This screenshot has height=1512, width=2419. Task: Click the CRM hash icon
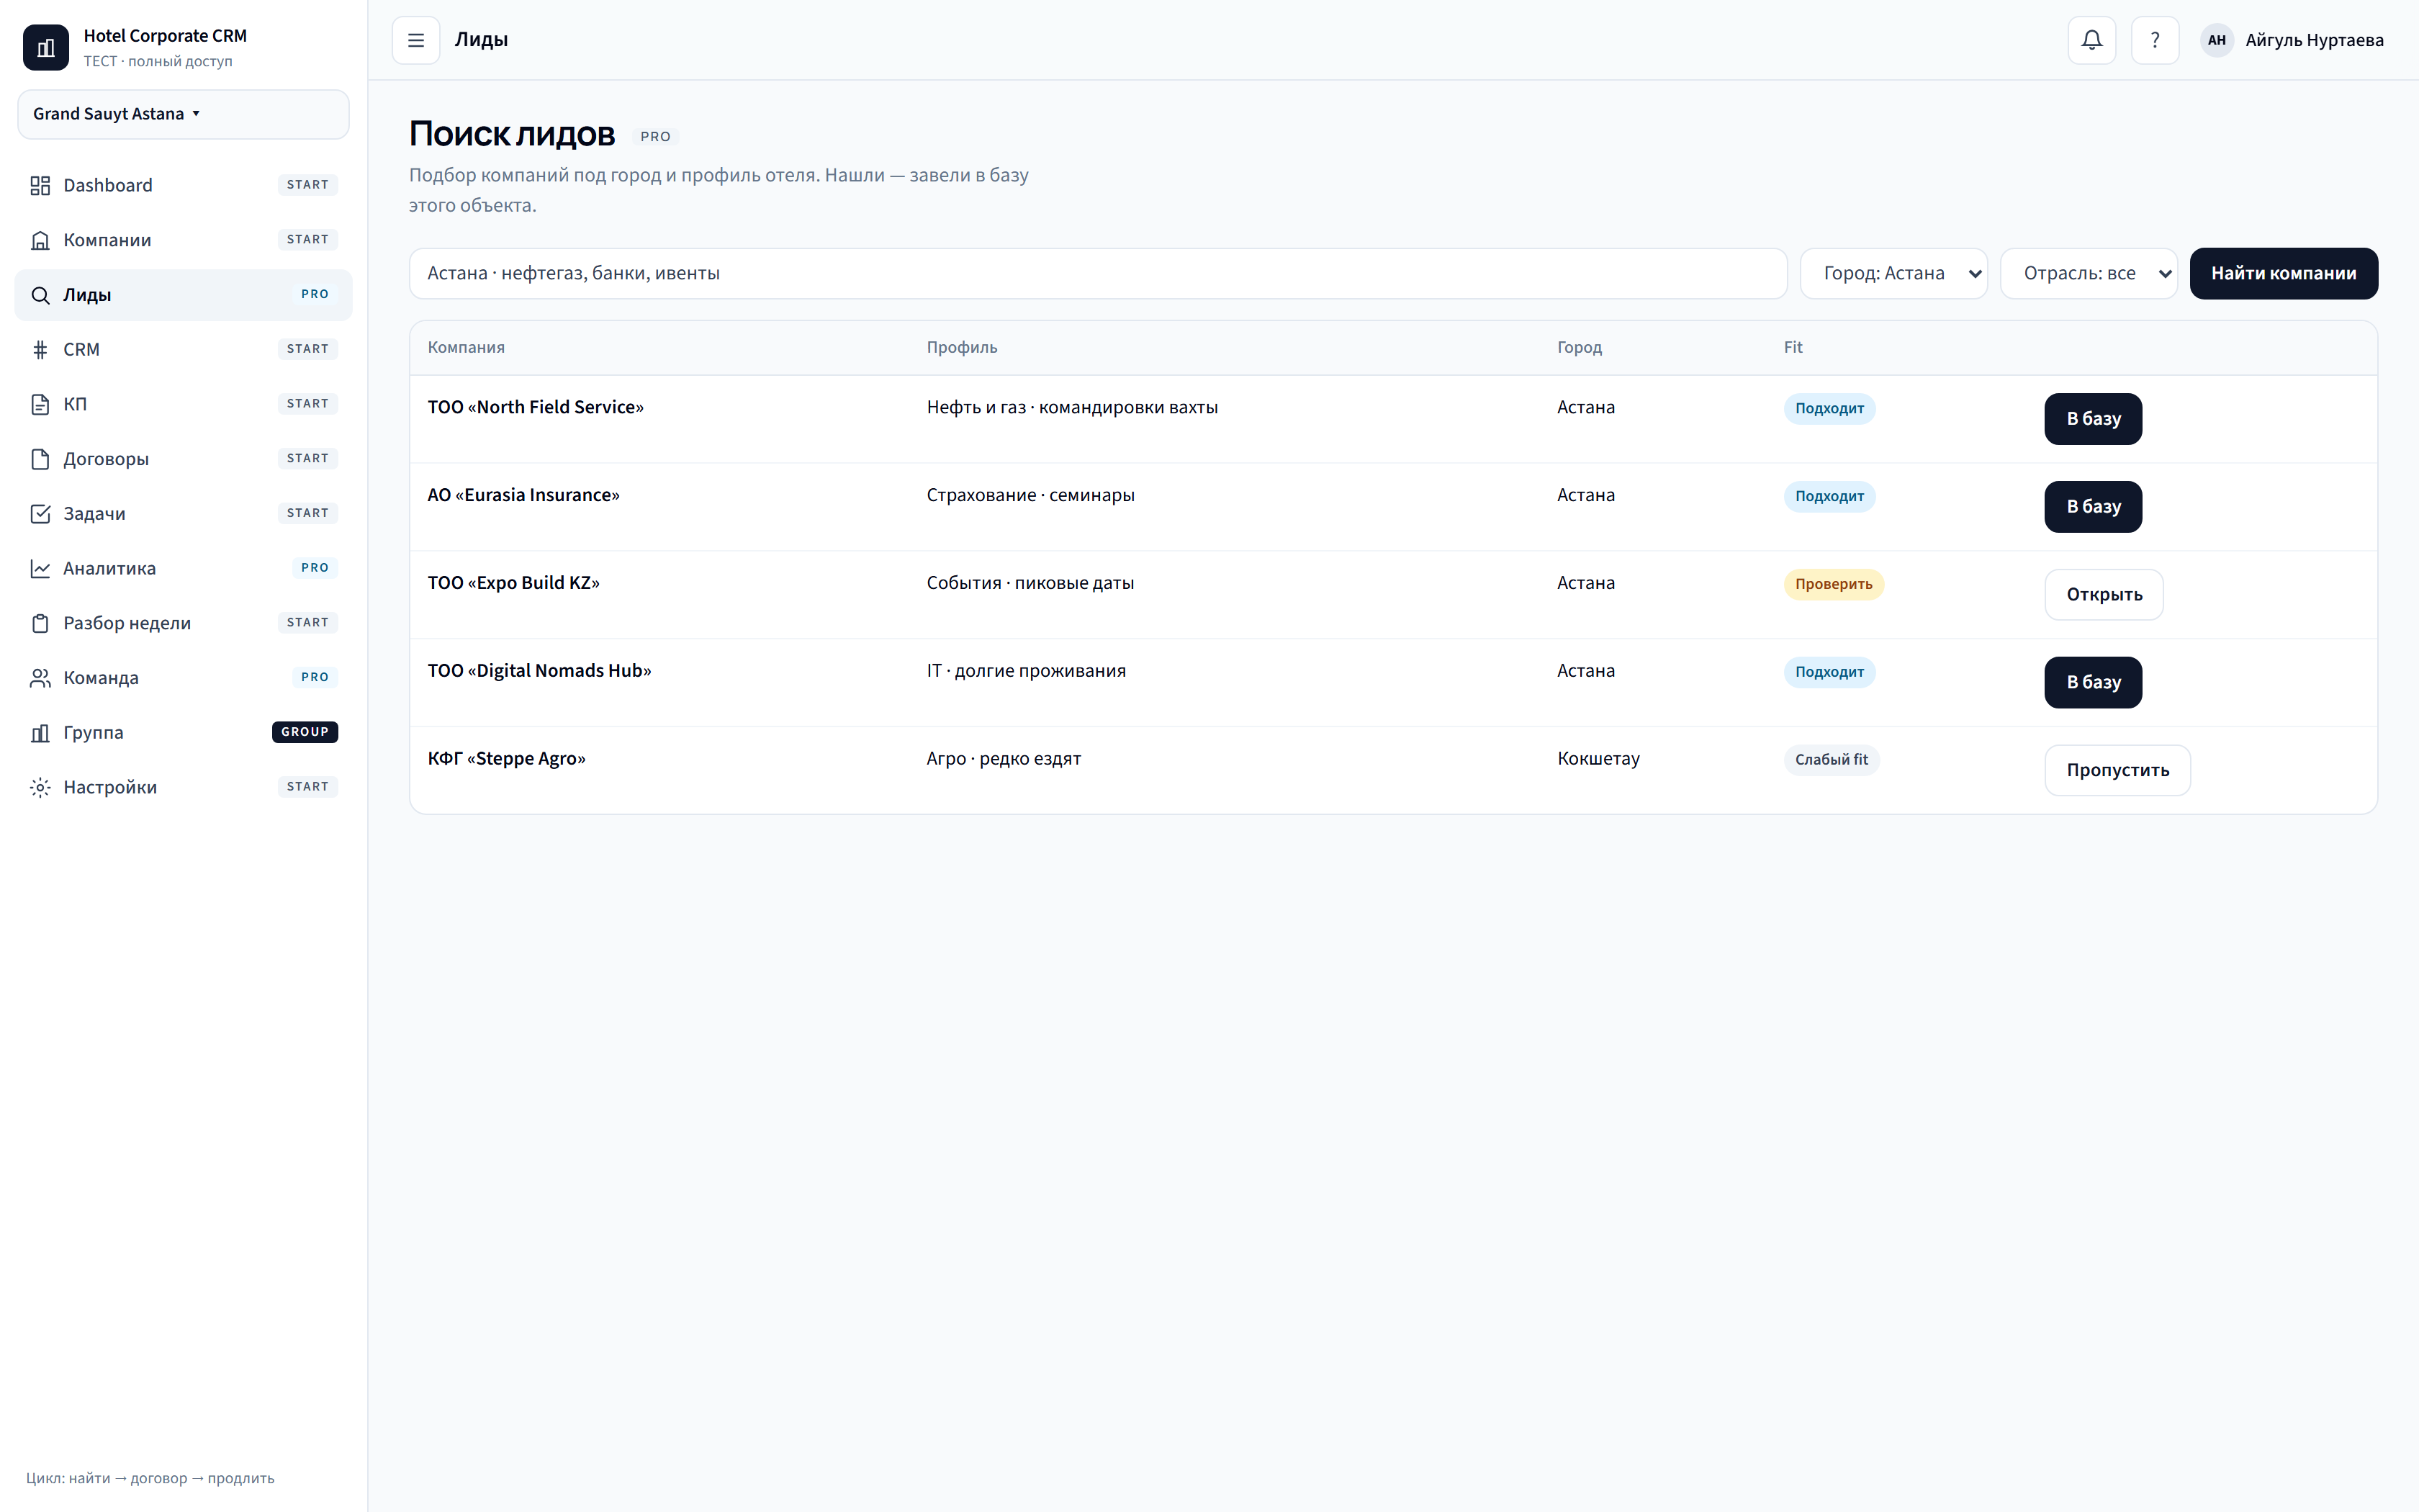40,349
